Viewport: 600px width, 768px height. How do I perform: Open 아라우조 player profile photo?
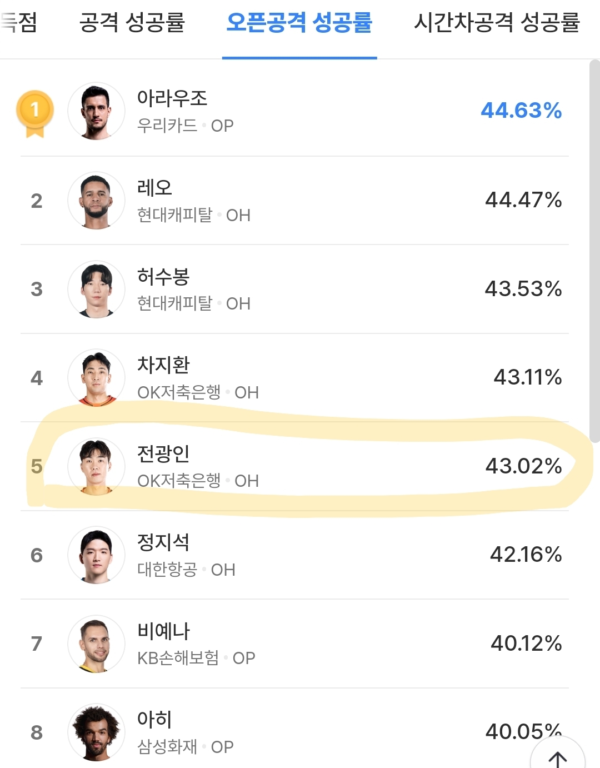tap(96, 111)
